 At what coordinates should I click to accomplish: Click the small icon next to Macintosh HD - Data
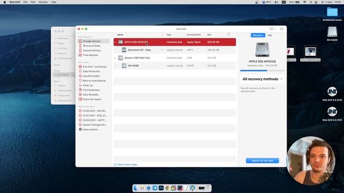pos(162,50)
